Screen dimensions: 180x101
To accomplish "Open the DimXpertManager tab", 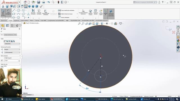I will (17, 26).
